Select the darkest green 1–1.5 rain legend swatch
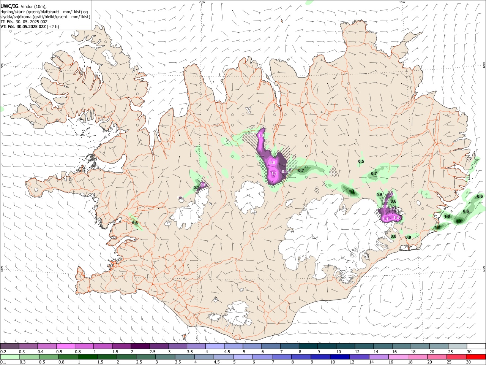The height and width of the screenshot is (365, 486). tap(87, 357)
